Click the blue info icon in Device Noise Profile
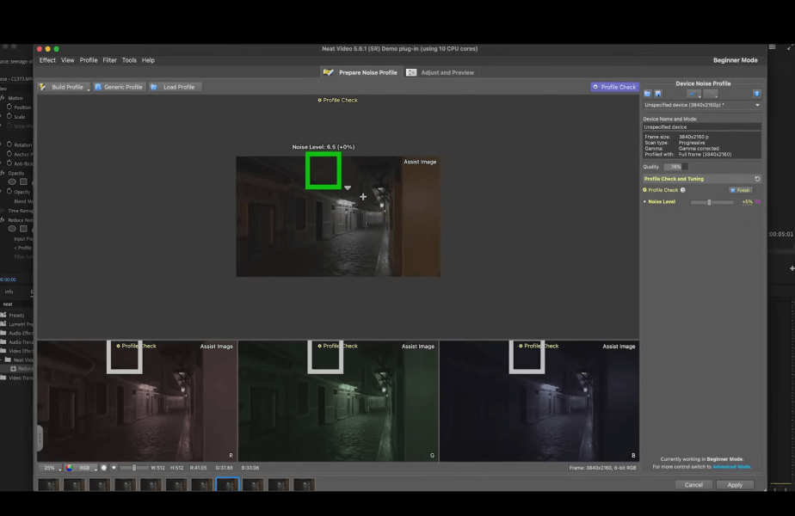This screenshot has height=516, width=795. point(756,94)
